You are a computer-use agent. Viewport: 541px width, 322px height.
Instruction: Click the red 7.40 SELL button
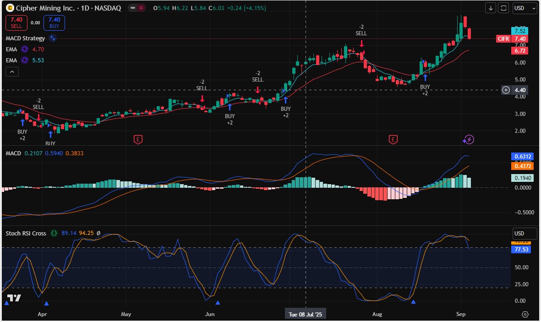tap(16, 23)
